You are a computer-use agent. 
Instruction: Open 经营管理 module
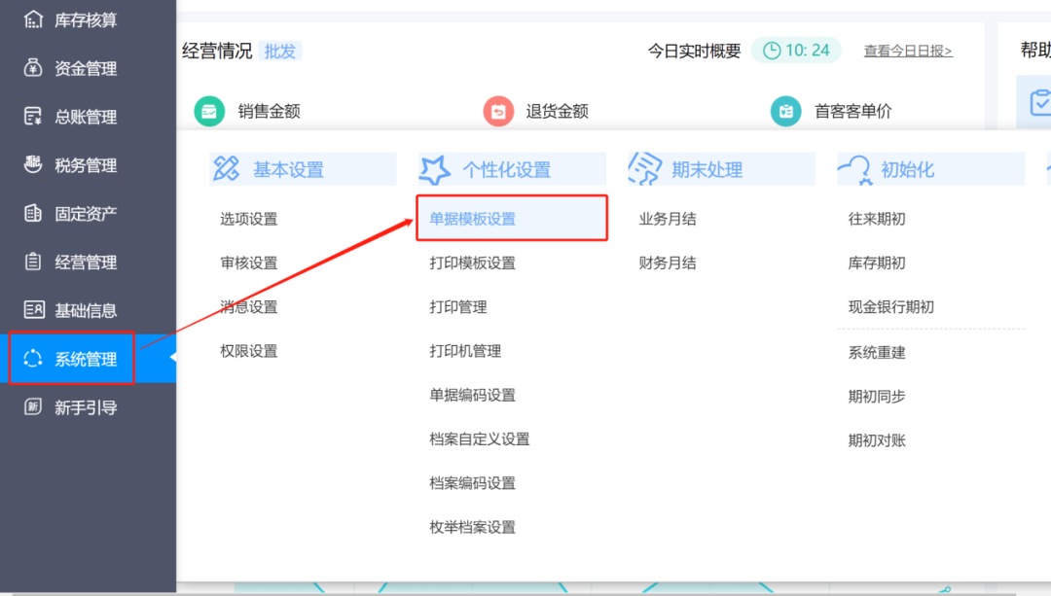point(88,262)
